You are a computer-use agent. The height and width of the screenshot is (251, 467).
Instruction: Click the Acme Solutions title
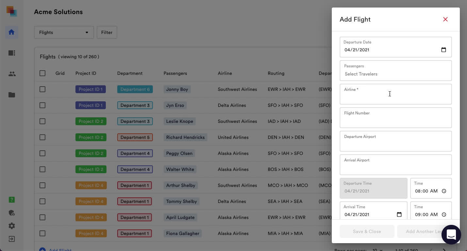coord(58,12)
